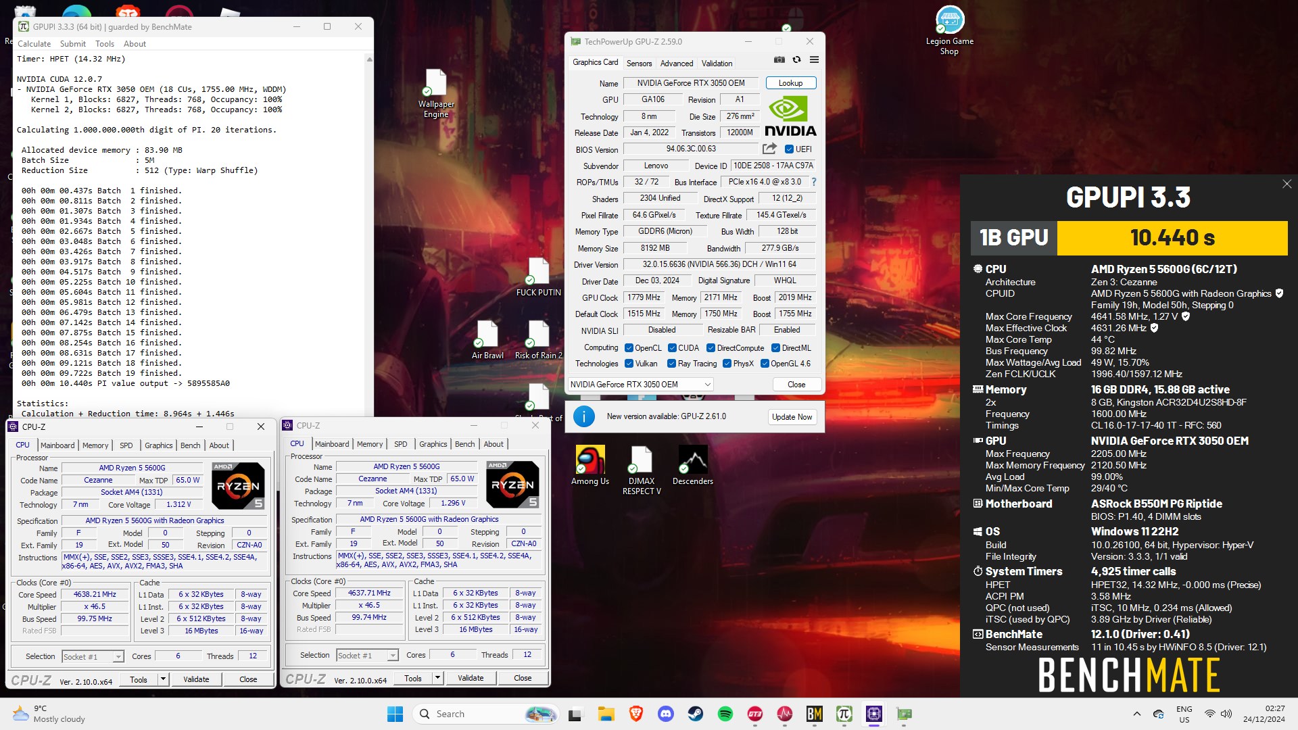Click Validate button in left CPU-Z

[x=196, y=679]
